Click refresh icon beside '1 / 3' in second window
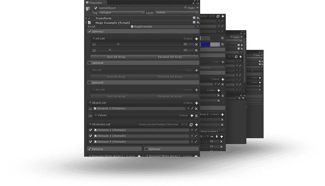 (218, 16)
